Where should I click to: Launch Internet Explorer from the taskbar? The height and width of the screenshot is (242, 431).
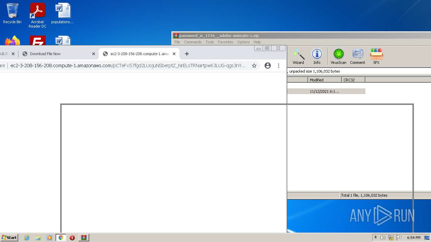[27, 238]
